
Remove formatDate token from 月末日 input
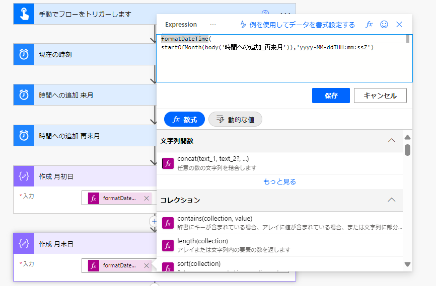coord(147,266)
